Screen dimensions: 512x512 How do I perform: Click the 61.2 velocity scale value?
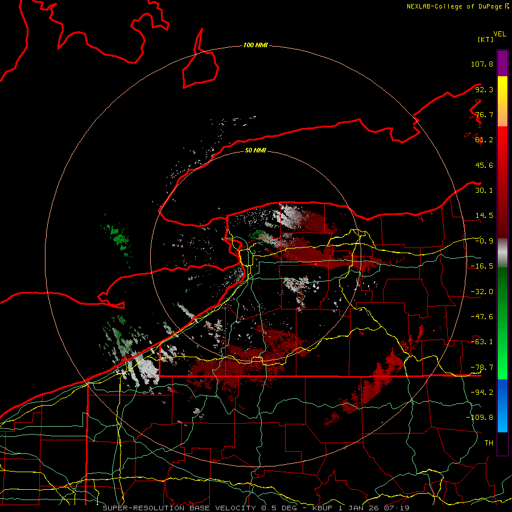(484, 140)
